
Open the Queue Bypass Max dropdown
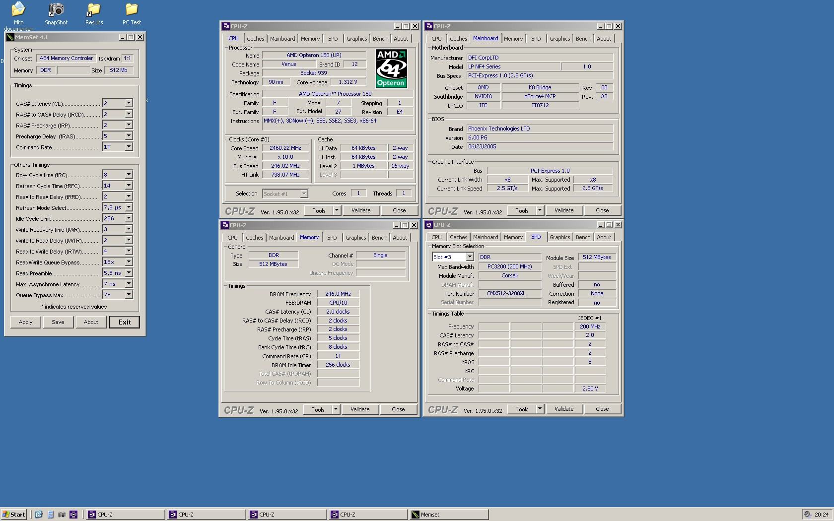[x=129, y=295]
